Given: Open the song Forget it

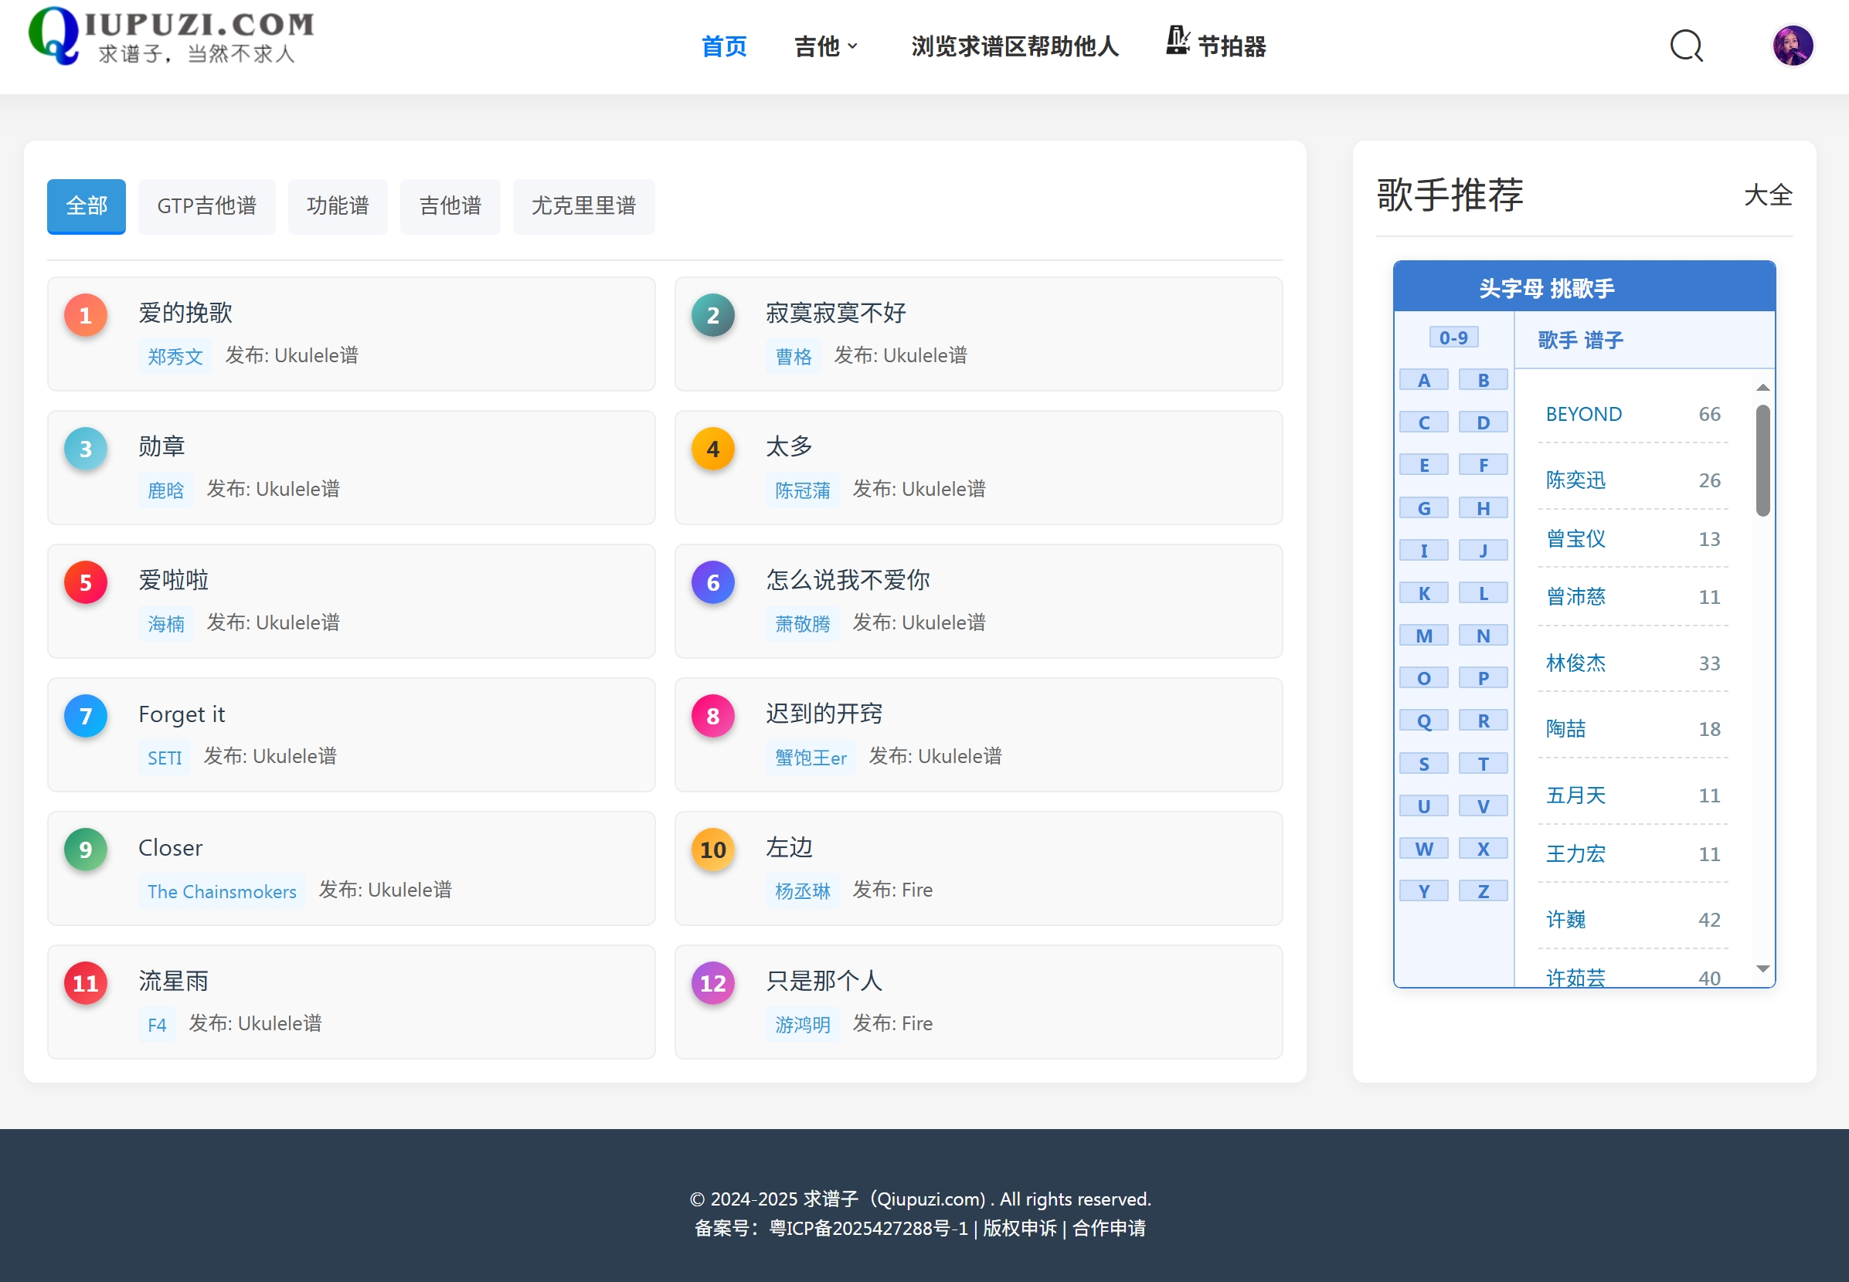Looking at the screenshot, I should pos(182,714).
